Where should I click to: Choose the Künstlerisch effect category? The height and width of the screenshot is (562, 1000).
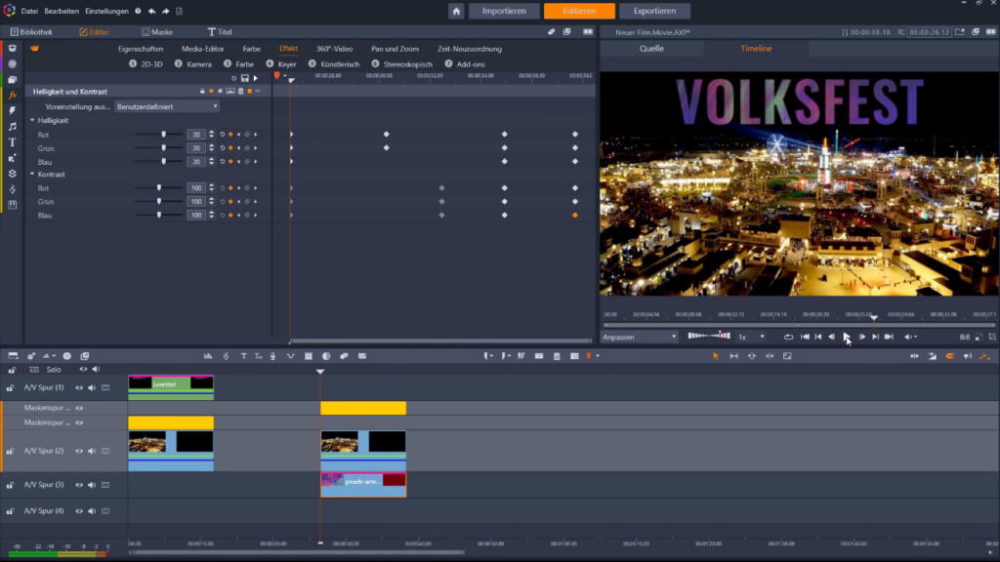pyautogui.click(x=334, y=63)
